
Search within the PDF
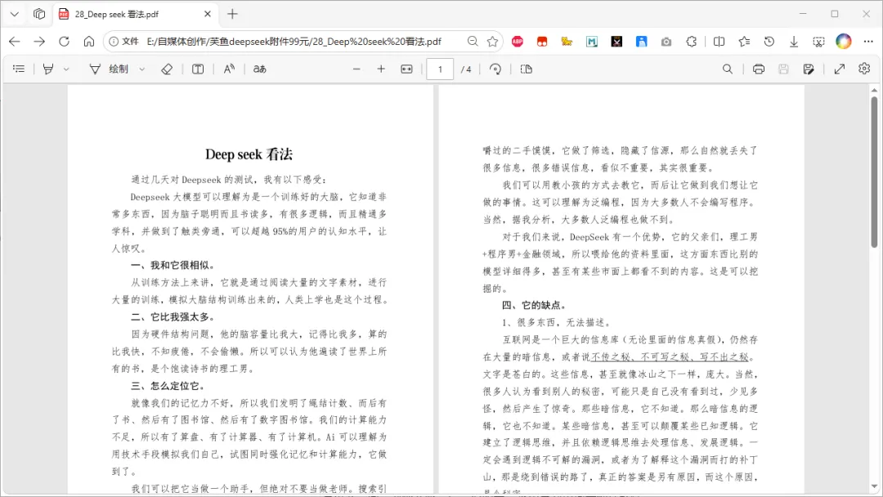point(728,69)
